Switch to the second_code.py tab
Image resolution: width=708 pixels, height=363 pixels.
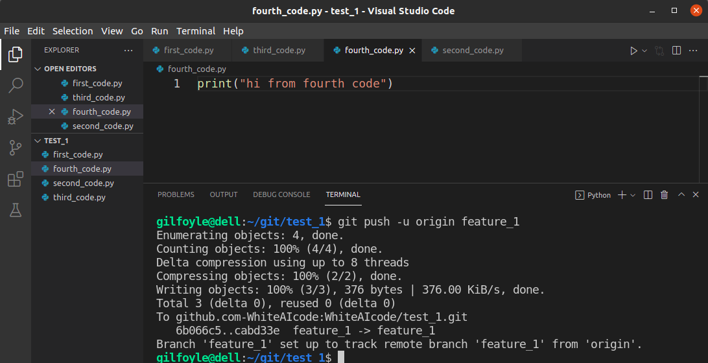472,50
